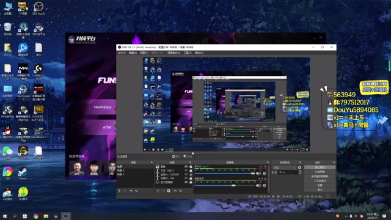The height and width of the screenshot is (220, 391).
Task: Click the 开始录制 button
Action: (320, 172)
